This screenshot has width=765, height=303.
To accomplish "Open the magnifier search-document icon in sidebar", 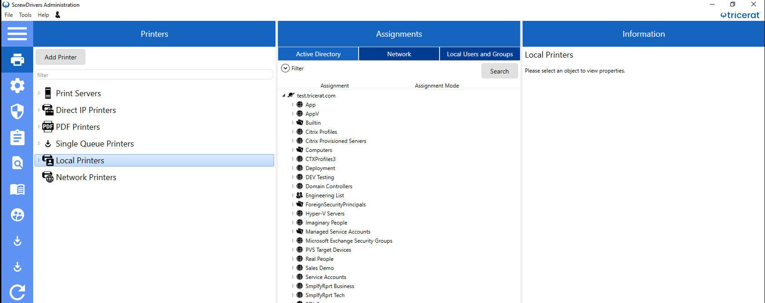I will [17, 163].
